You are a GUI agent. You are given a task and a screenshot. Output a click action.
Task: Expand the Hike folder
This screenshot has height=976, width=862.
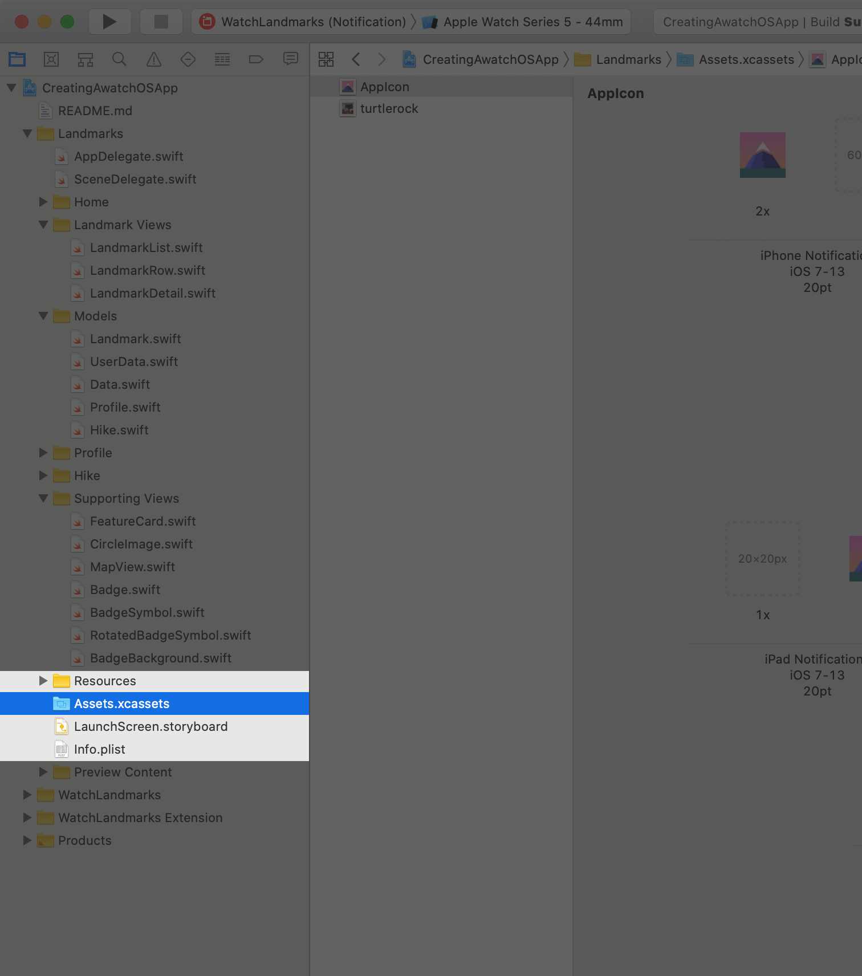43,475
